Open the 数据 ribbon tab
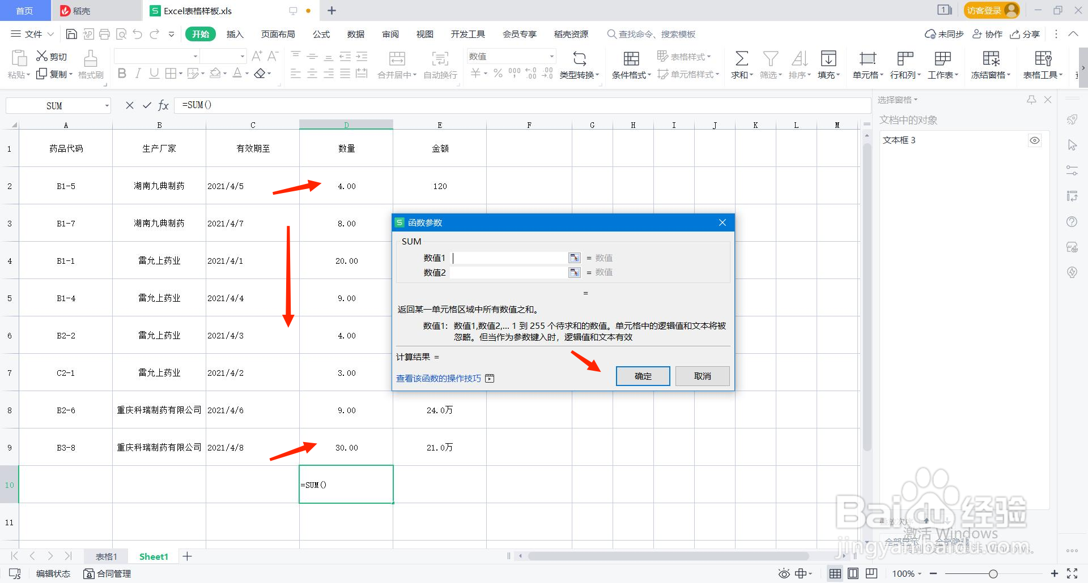 point(356,34)
